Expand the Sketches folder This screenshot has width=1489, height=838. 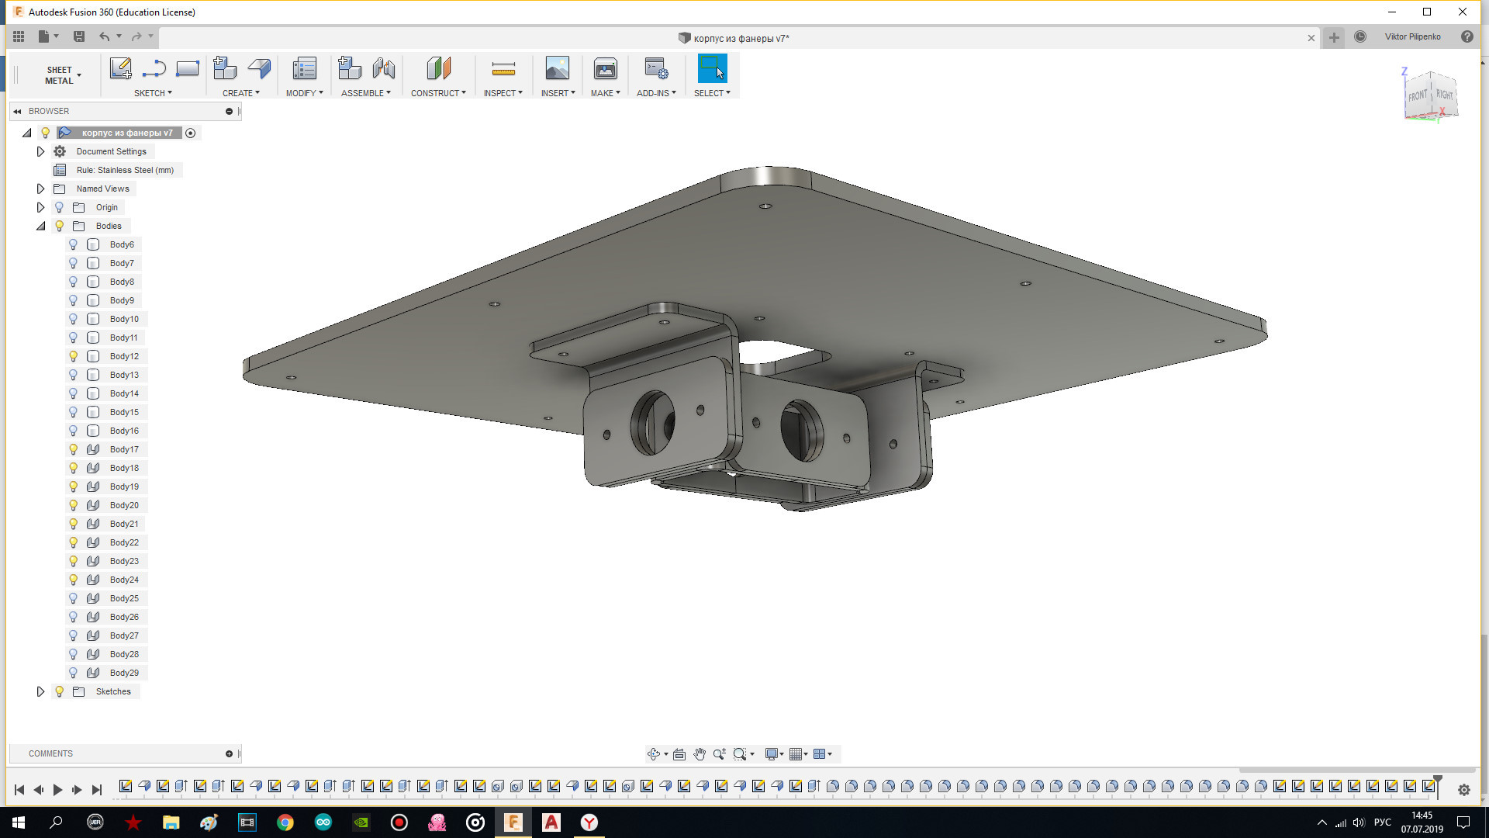tap(40, 691)
